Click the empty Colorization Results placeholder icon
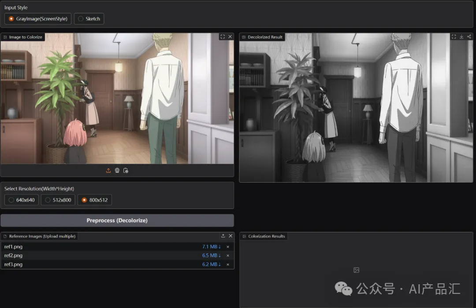Screen dimensions: 476x308 tap(357, 270)
